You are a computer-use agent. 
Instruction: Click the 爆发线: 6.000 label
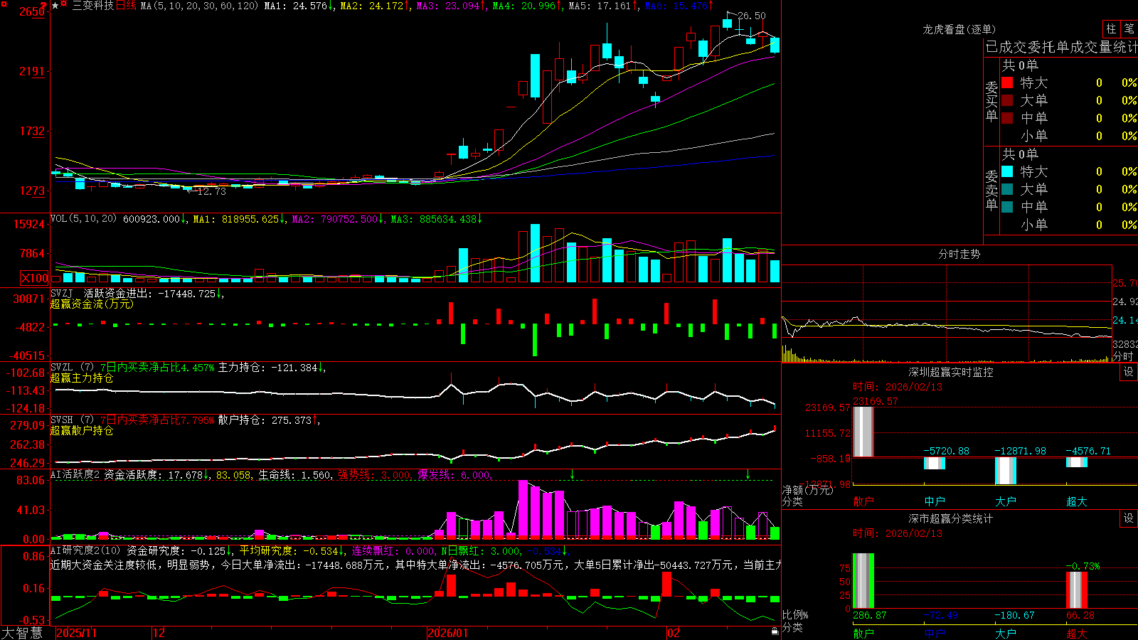[x=454, y=475]
